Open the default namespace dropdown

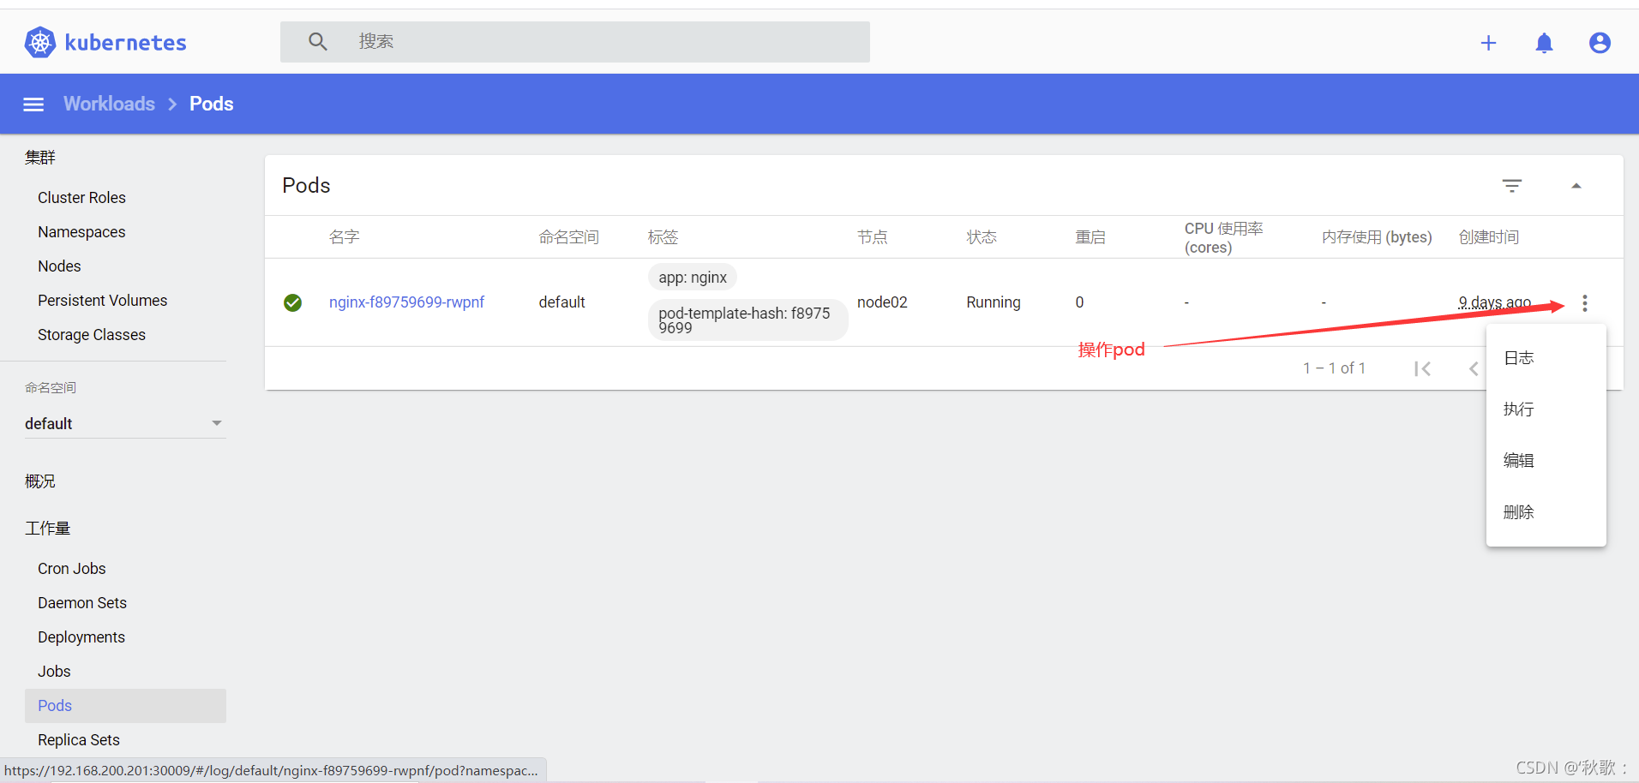(x=125, y=423)
